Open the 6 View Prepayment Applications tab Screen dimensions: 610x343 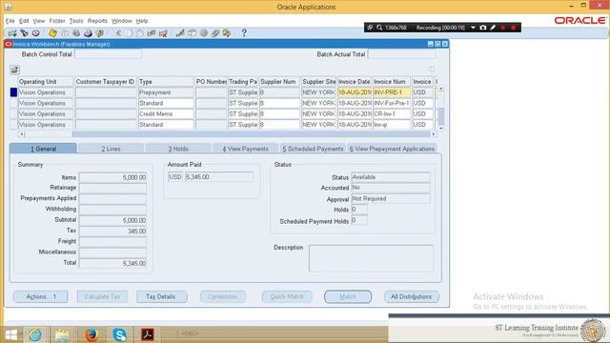pos(392,149)
